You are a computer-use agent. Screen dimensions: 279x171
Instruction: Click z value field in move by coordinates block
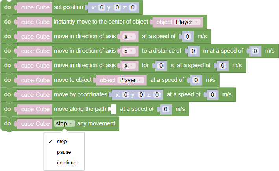(157, 95)
